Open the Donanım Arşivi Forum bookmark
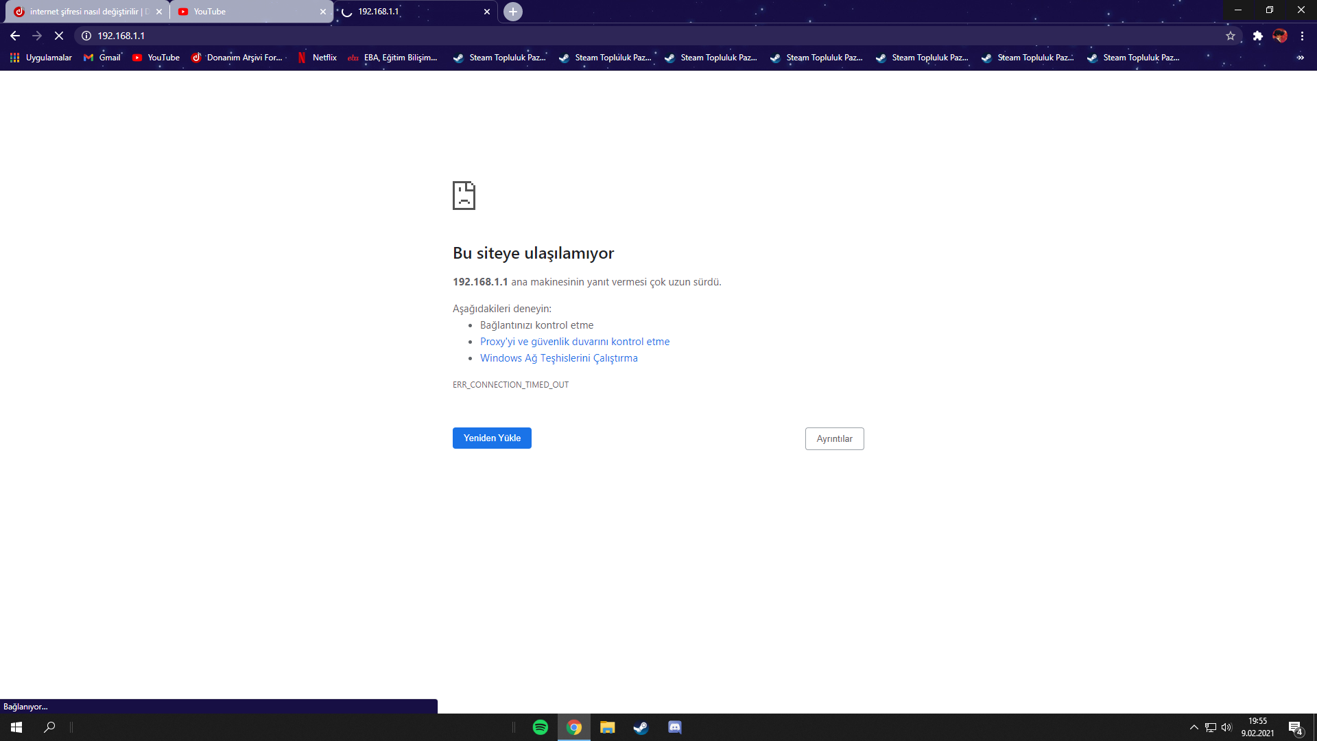This screenshot has height=741, width=1317. point(239,58)
